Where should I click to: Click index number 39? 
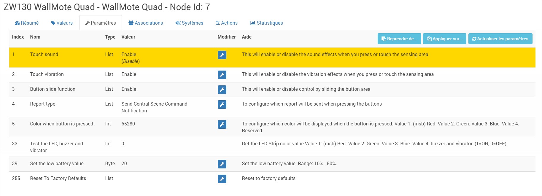tap(15, 163)
